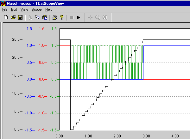Save the scope with floppy icon
This screenshot has height=139, width=190.
pyautogui.click(x=20, y=17)
